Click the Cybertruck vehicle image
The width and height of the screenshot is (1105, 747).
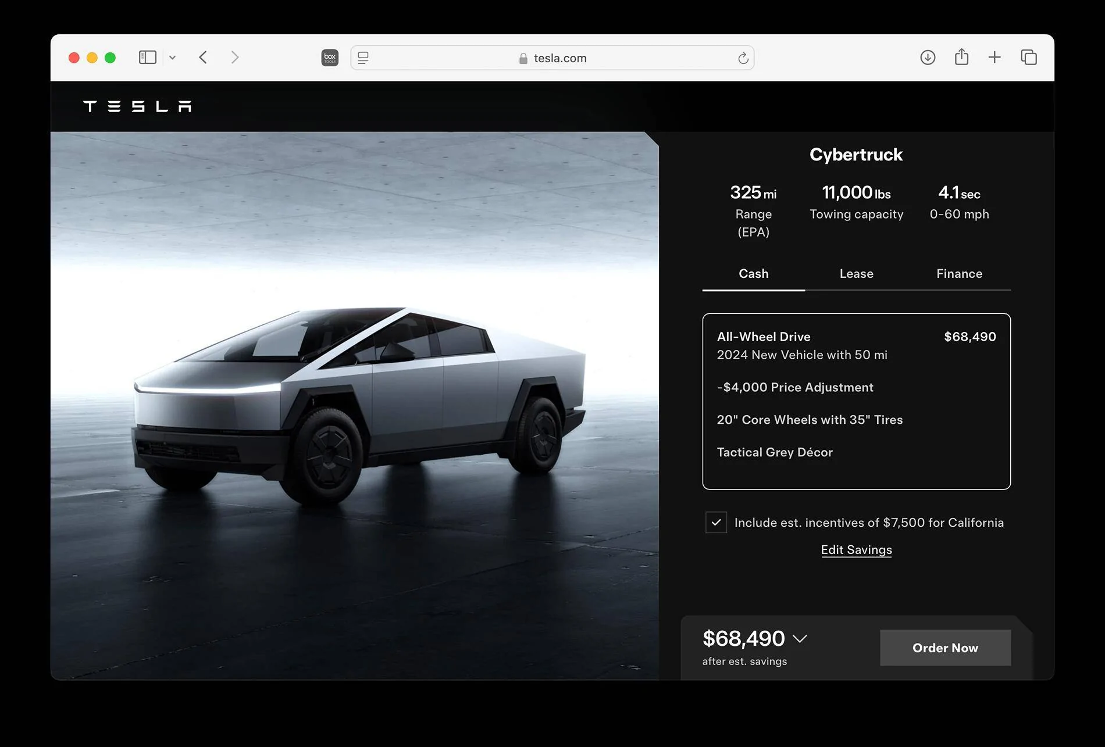coord(355,405)
